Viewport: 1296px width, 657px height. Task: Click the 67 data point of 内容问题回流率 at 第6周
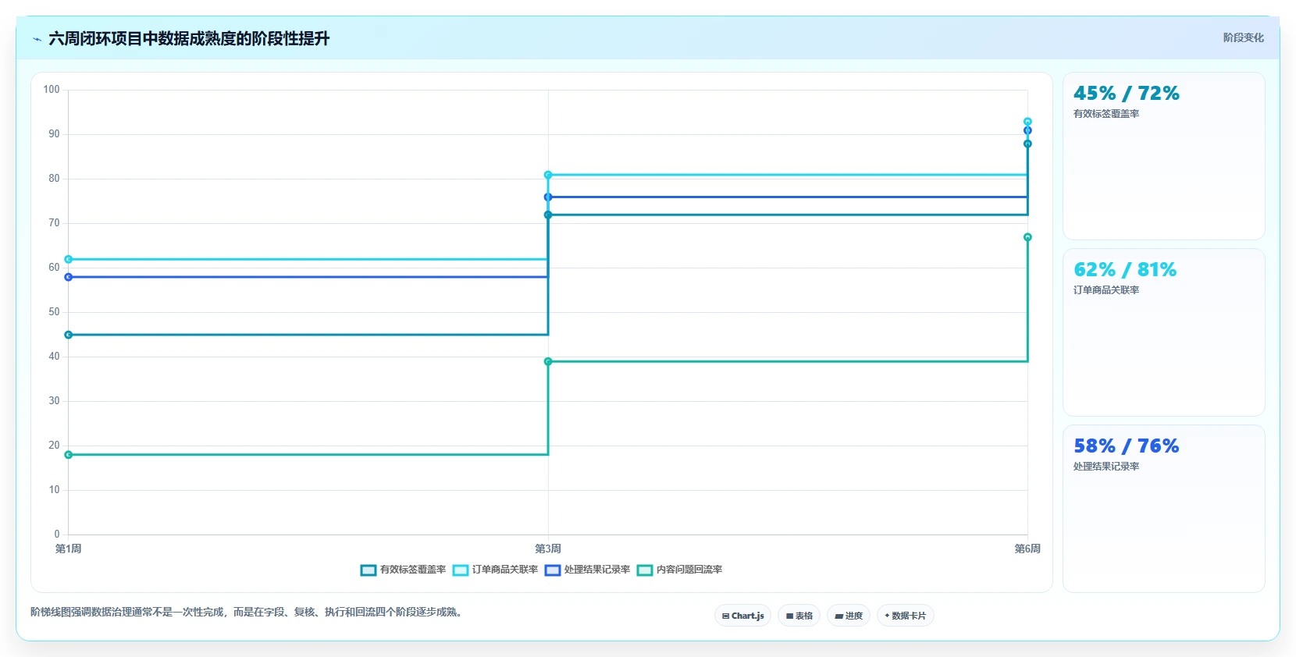pos(1027,237)
